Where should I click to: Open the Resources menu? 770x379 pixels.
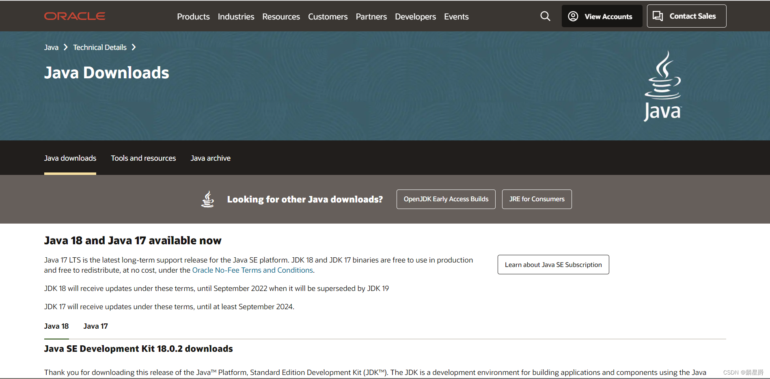pos(281,17)
